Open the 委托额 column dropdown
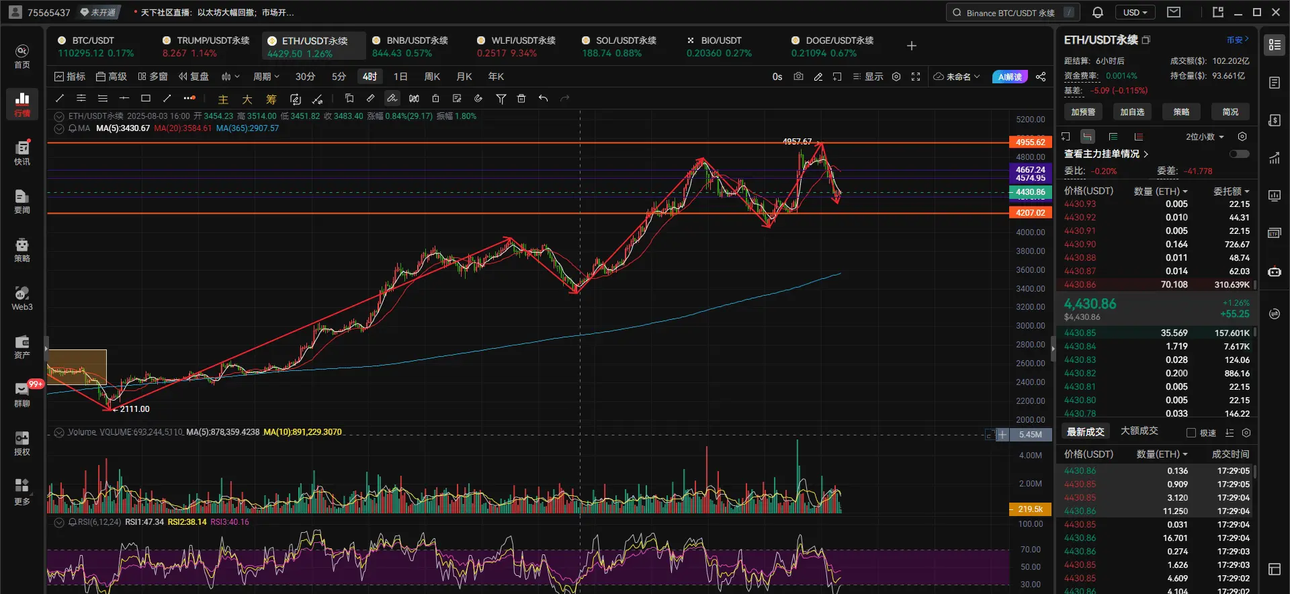This screenshot has width=1290, height=594. click(1231, 192)
